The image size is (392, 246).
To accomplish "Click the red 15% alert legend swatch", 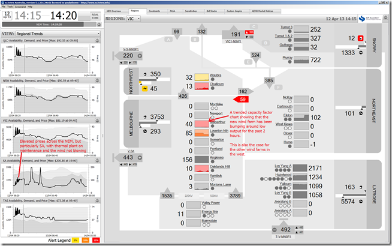I will [96, 240].
